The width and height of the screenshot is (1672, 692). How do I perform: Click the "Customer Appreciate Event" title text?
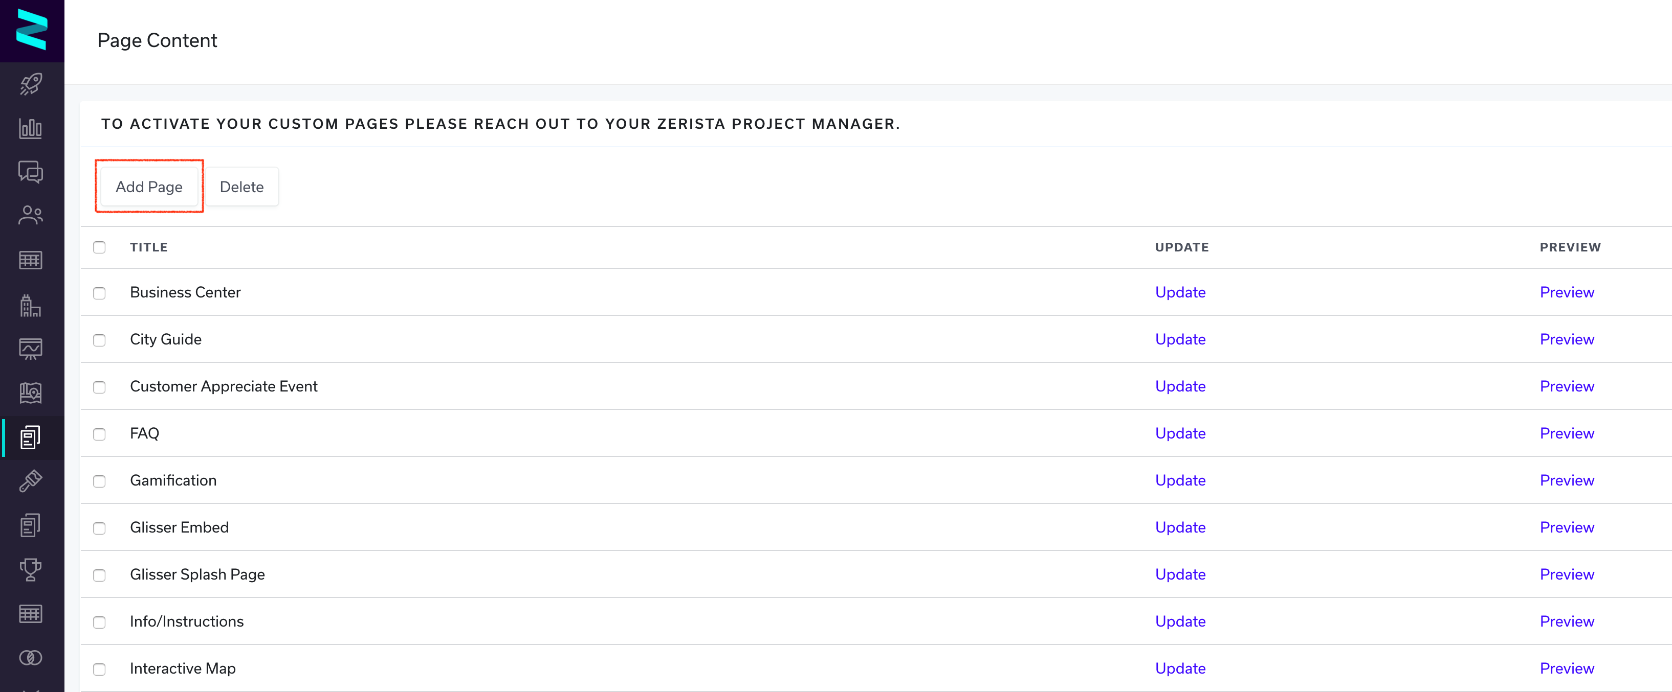(223, 386)
